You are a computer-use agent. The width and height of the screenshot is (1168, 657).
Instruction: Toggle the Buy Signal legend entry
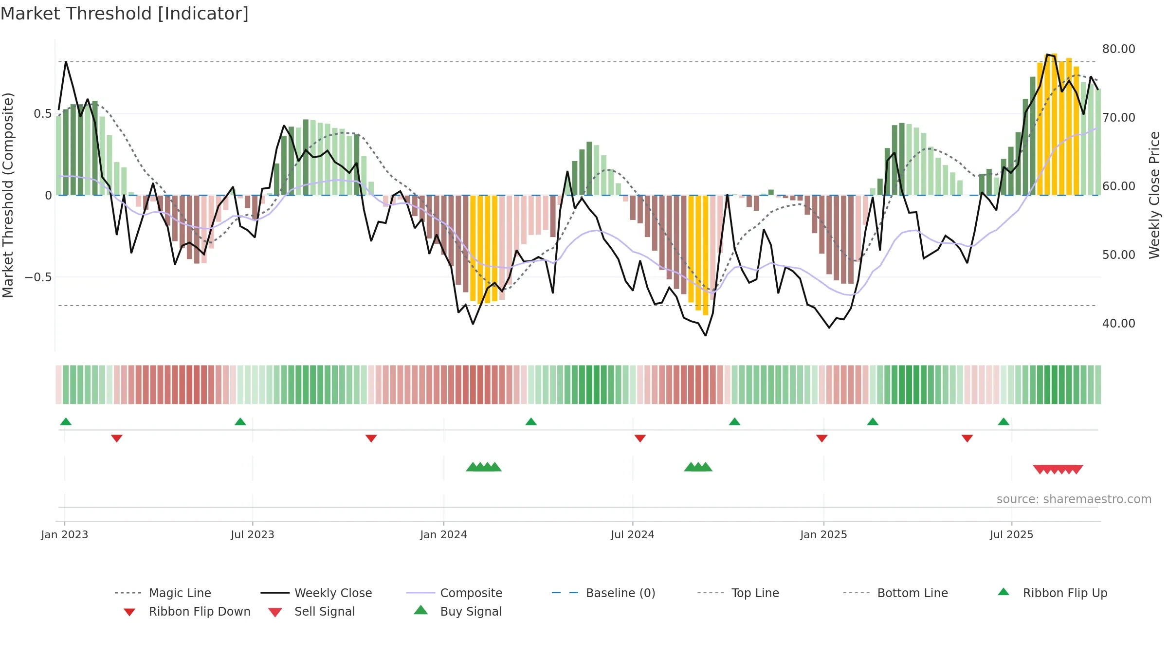pos(457,611)
